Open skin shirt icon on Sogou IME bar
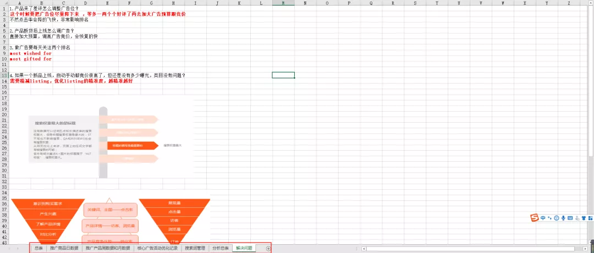This screenshot has width=594, height=253. tap(584, 218)
